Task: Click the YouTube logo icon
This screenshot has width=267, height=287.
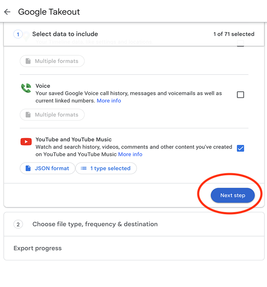Action: coord(26,142)
